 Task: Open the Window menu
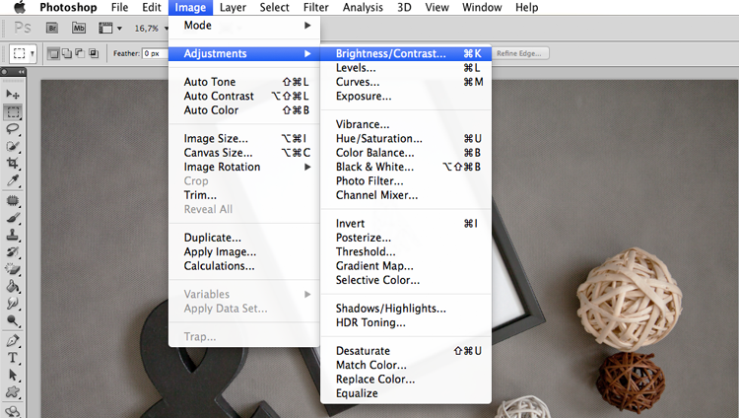pyautogui.click(x=482, y=7)
